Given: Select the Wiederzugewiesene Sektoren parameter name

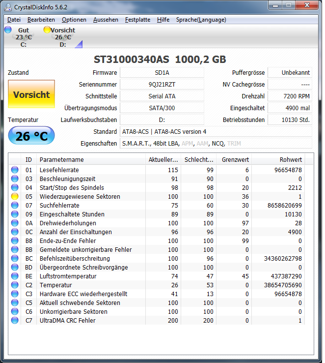Looking at the screenshot, I should coord(80,196).
